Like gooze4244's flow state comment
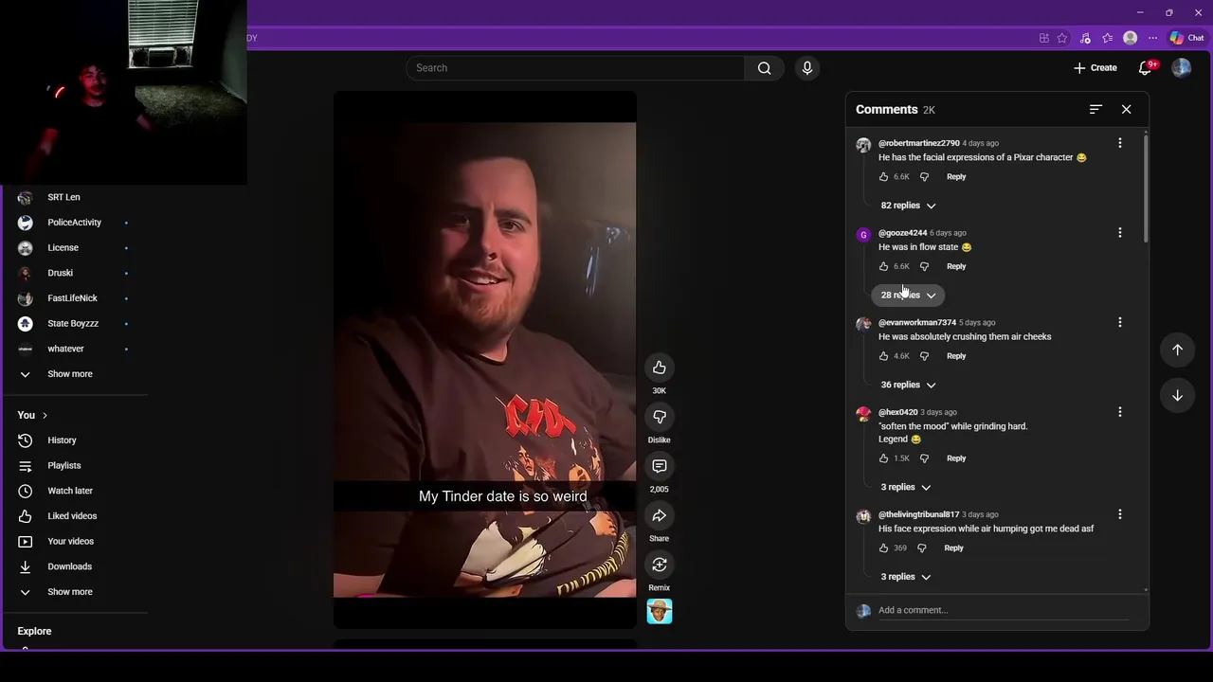This screenshot has width=1213, height=682. 884,266
